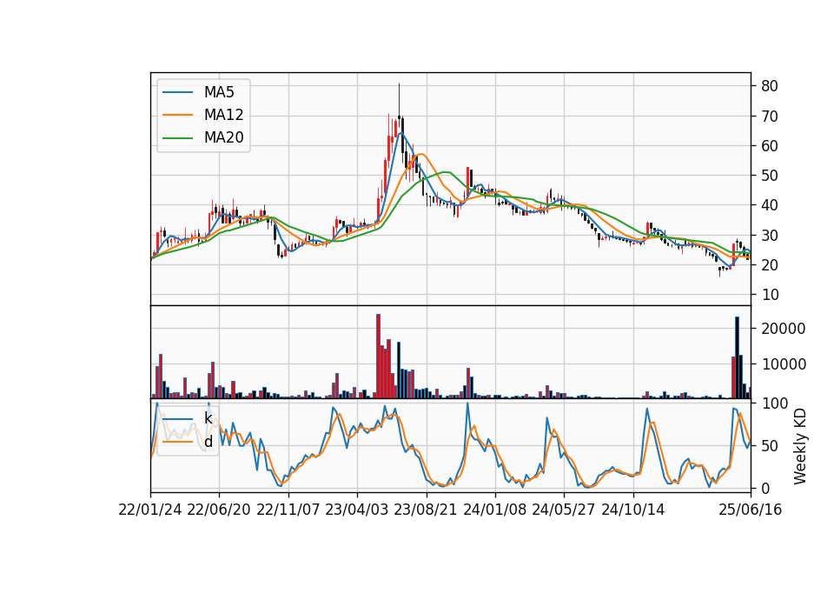Click the 50 price axis label
Viewport: 834px width, 600px height.
(770, 176)
